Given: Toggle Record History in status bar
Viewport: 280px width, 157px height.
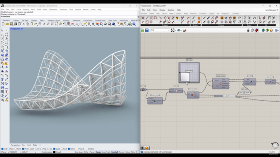Looking at the screenshot, I should [x=124, y=152].
